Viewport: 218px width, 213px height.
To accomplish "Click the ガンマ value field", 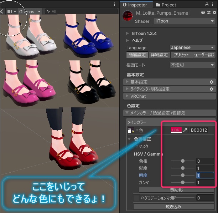I will [205, 182].
